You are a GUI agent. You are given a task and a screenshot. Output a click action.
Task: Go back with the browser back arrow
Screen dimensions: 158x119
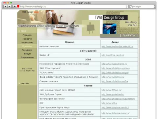pyautogui.click(x=6, y=7)
